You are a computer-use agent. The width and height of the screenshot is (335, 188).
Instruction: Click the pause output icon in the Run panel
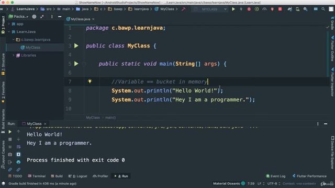10,147
